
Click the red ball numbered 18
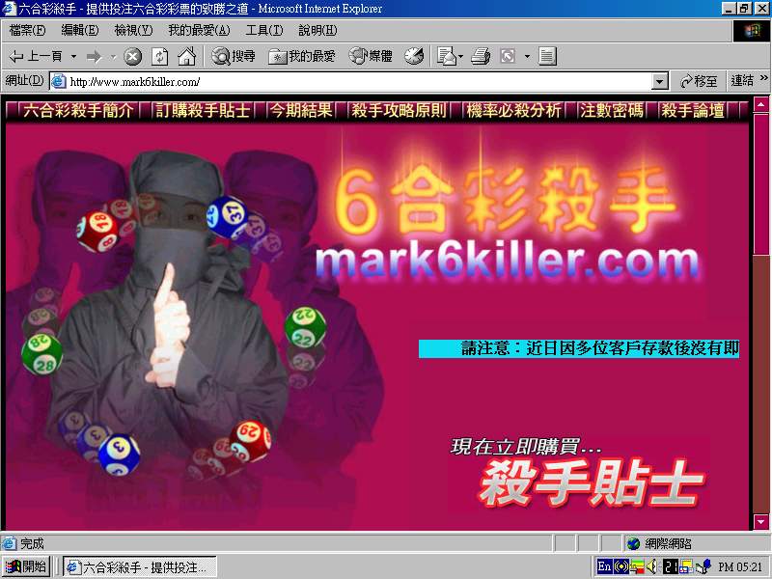pyautogui.click(x=98, y=231)
